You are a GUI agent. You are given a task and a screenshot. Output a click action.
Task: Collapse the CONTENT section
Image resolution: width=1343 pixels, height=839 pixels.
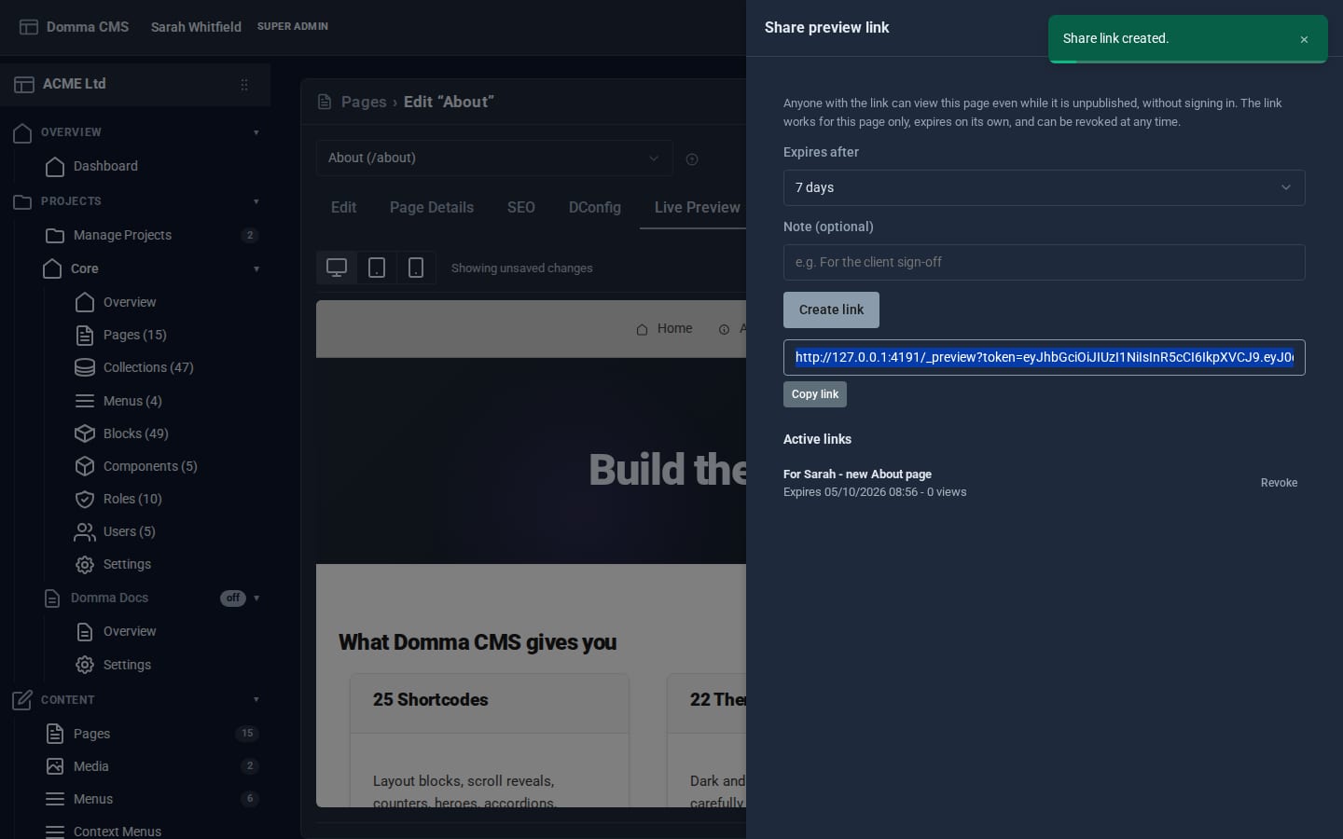coord(256,700)
